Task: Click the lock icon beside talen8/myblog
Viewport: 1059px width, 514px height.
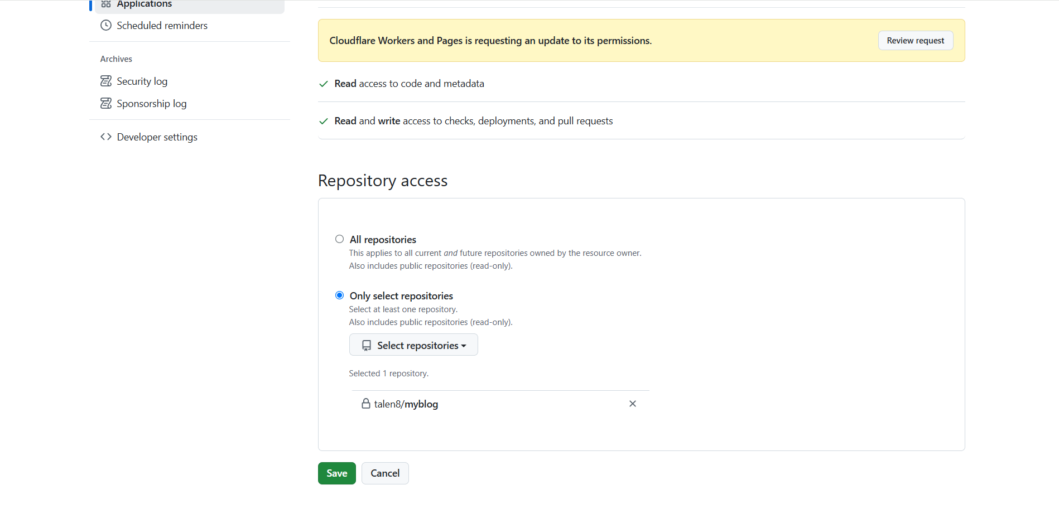Action: [366, 404]
